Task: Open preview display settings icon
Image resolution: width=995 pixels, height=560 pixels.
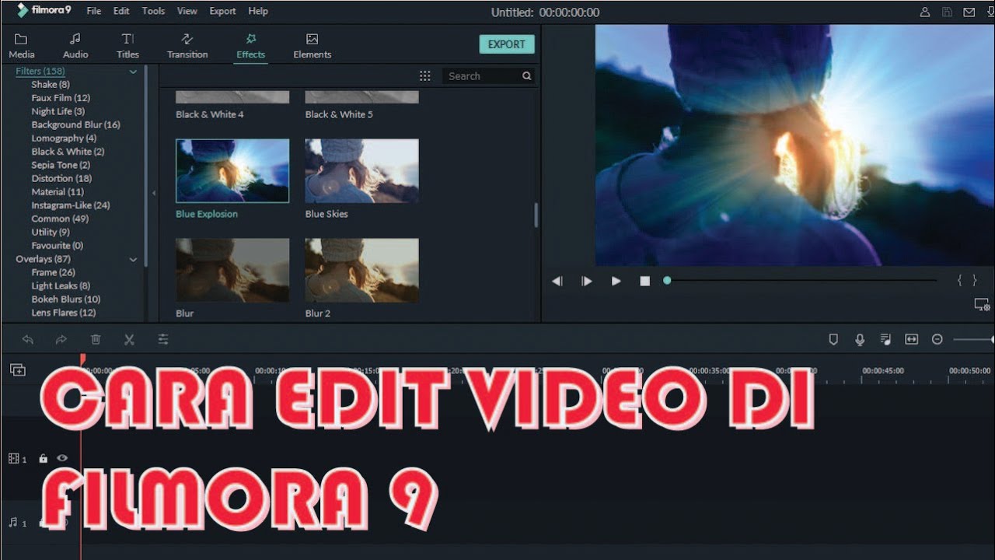Action: [x=982, y=304]
